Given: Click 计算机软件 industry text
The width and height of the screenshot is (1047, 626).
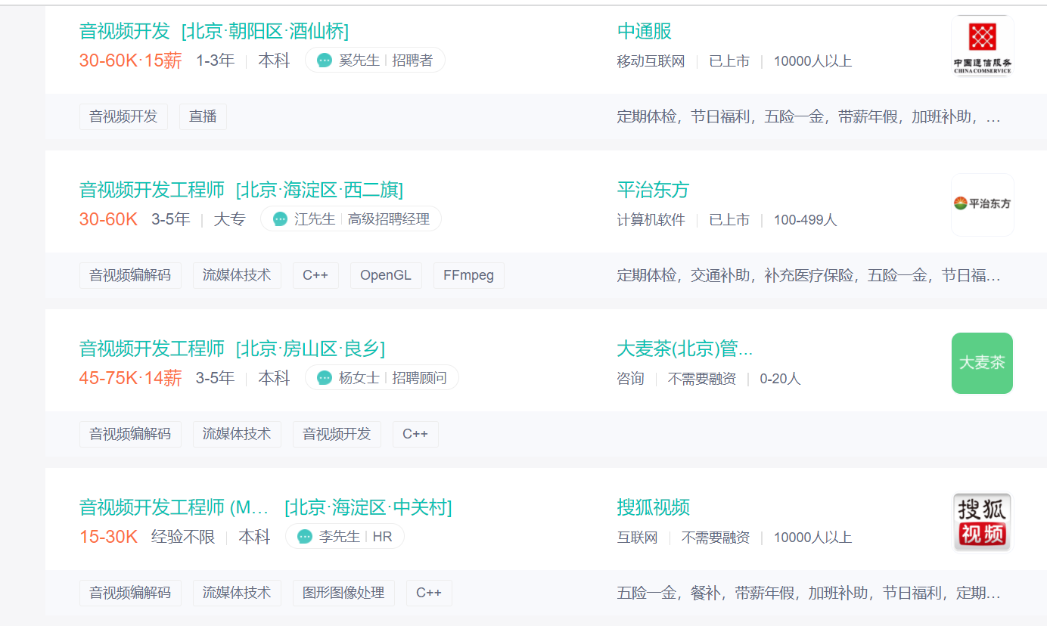Looking at the screenshot, I should [651, 220].
